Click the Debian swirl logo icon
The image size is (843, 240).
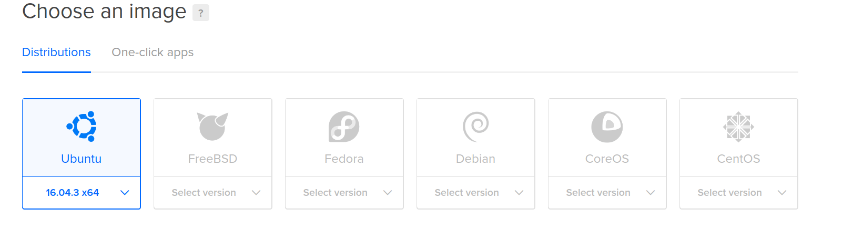pyautogui.click(x=475, y=127)
